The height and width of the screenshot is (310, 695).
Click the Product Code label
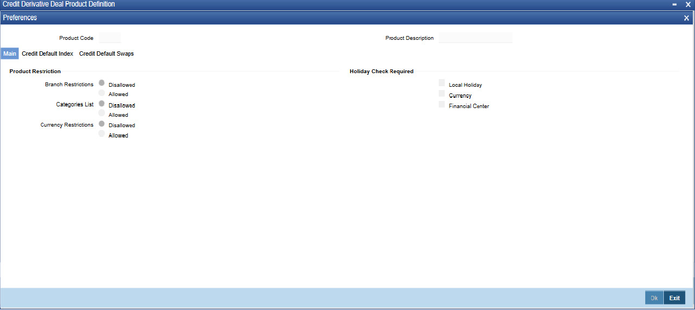coord(76,38)
